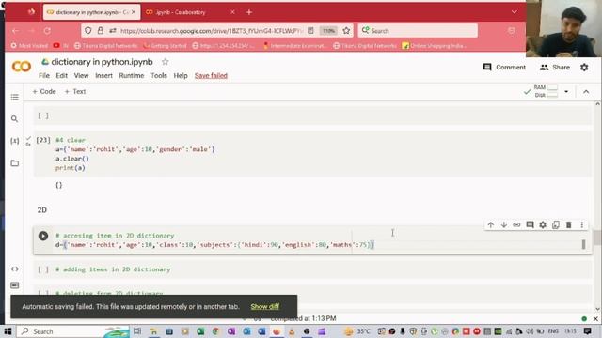Open the Help menu
This screenshot has height=338, width=602.
click(x=181, y=75)
